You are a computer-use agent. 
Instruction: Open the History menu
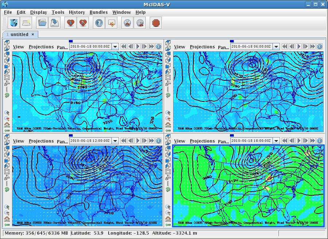[77, 12]
